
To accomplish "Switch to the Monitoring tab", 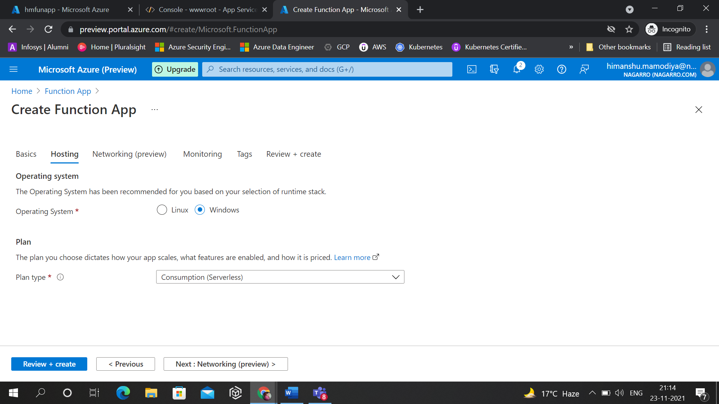I will [202, 154].
